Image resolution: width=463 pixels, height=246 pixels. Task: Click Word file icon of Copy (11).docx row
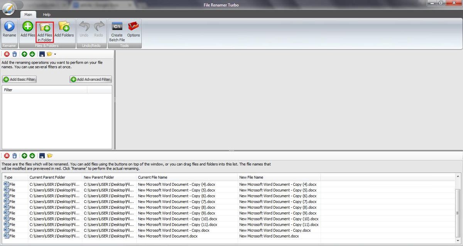pos(6,224)
